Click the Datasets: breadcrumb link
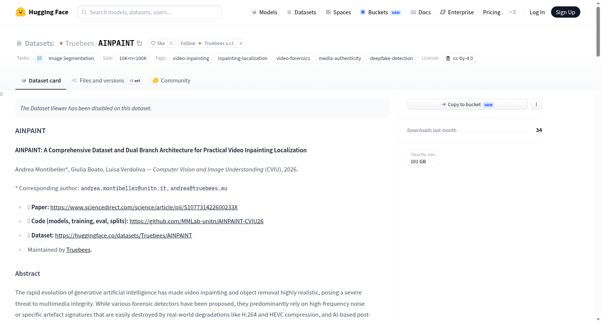Viewport: 601px width, 323px height. point(40,43)
